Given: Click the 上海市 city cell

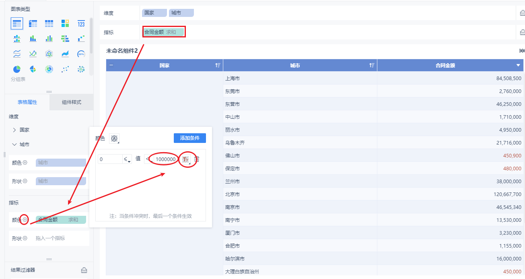Looking at the screenshot, I should 300,79.
